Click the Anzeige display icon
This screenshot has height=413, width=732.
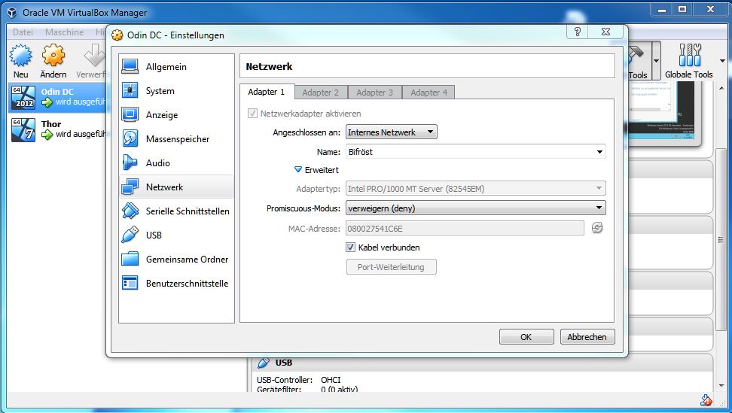[x=130, y=114]
